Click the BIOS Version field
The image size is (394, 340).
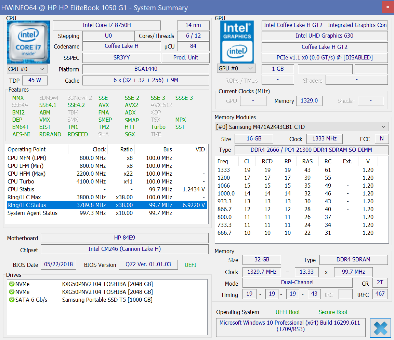(x=148, y=265)
